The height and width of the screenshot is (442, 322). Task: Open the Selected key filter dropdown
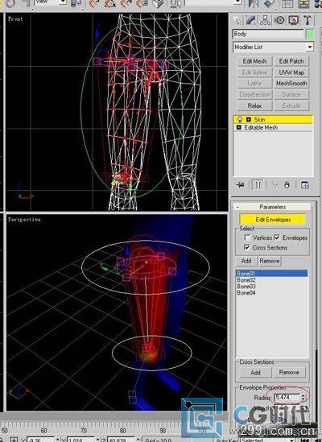tap(291, 440)
